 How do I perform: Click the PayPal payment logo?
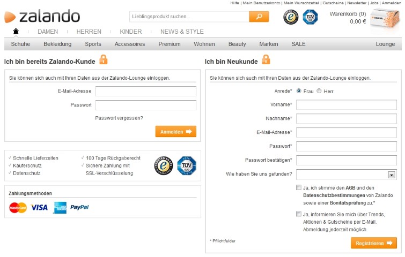click(79, 207)
